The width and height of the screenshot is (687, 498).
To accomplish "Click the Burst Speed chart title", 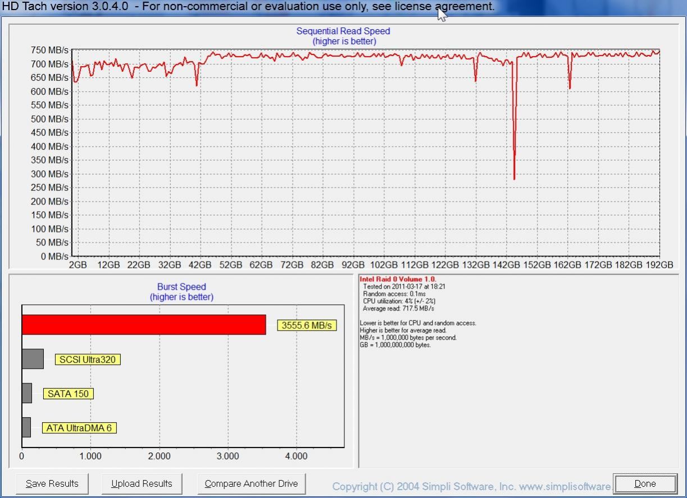I will (181, 286).
